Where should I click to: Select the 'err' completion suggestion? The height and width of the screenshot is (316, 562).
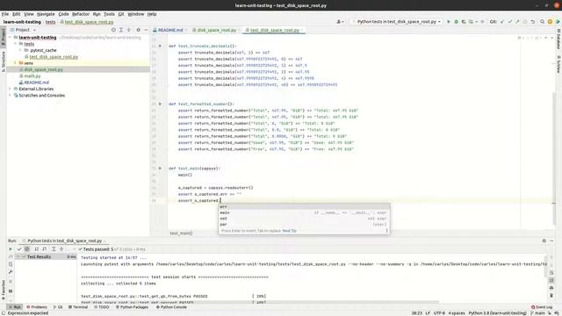[304, 207]
